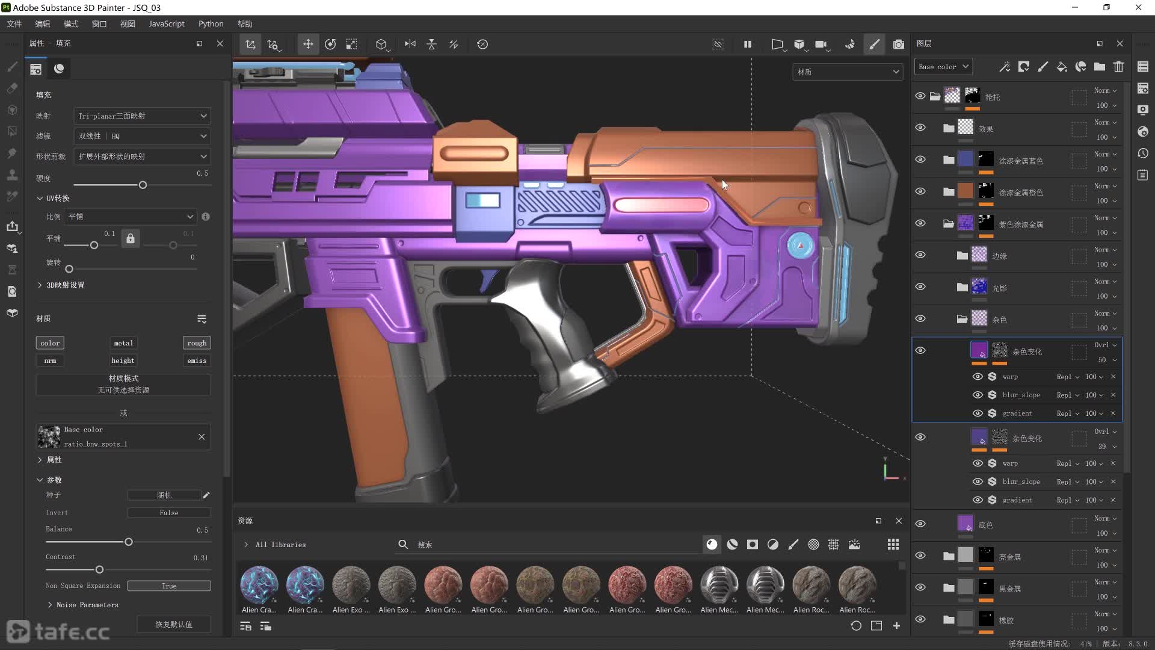Open the 形状剪裁 dropdown

(142, 156)
